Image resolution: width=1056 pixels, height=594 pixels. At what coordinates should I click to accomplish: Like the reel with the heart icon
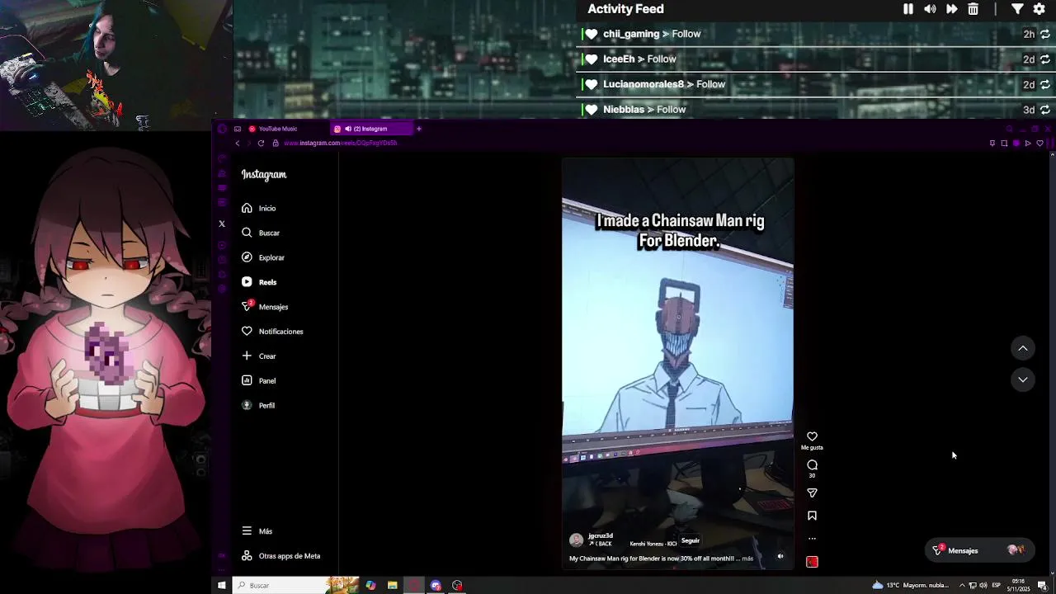point(812,436)
